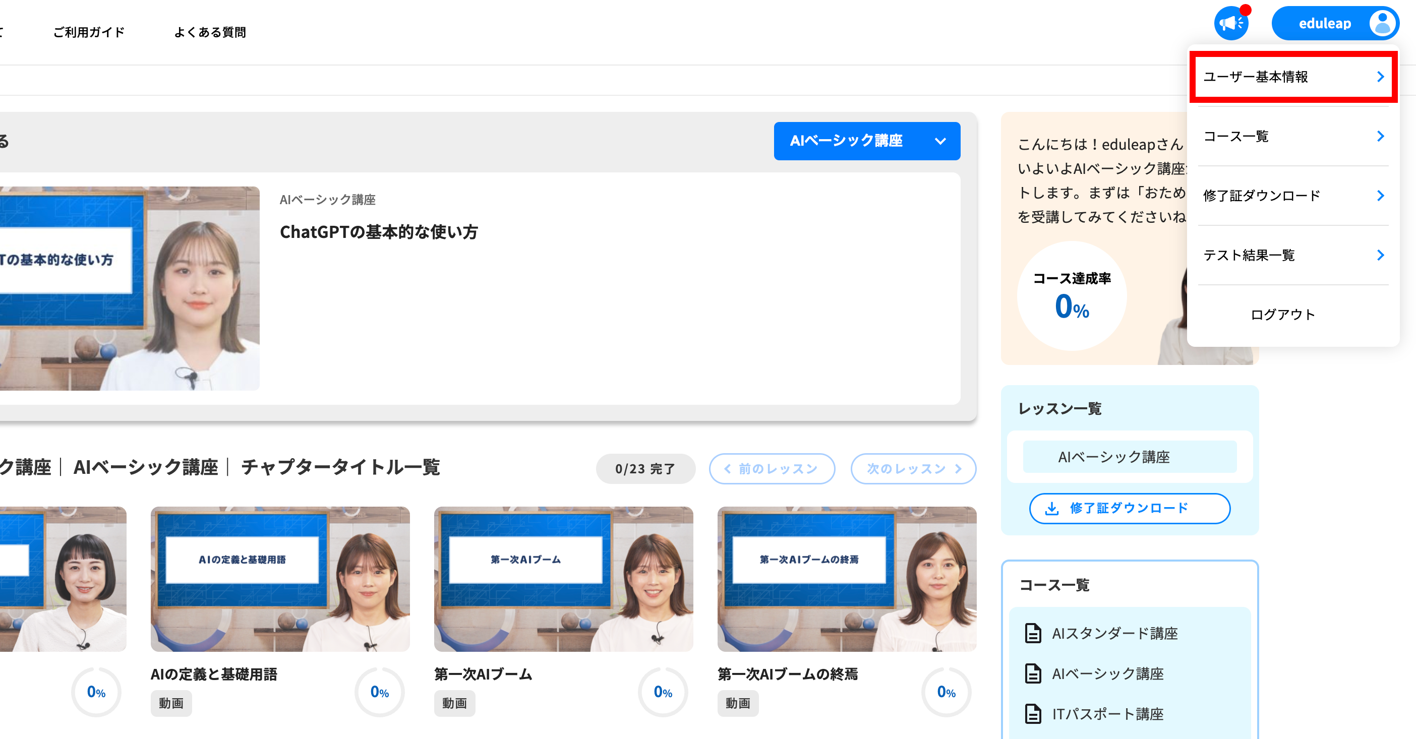Choose 修了証ダウンロード in the user menu
This screenshot has height=739, width=1416.
1293,195
